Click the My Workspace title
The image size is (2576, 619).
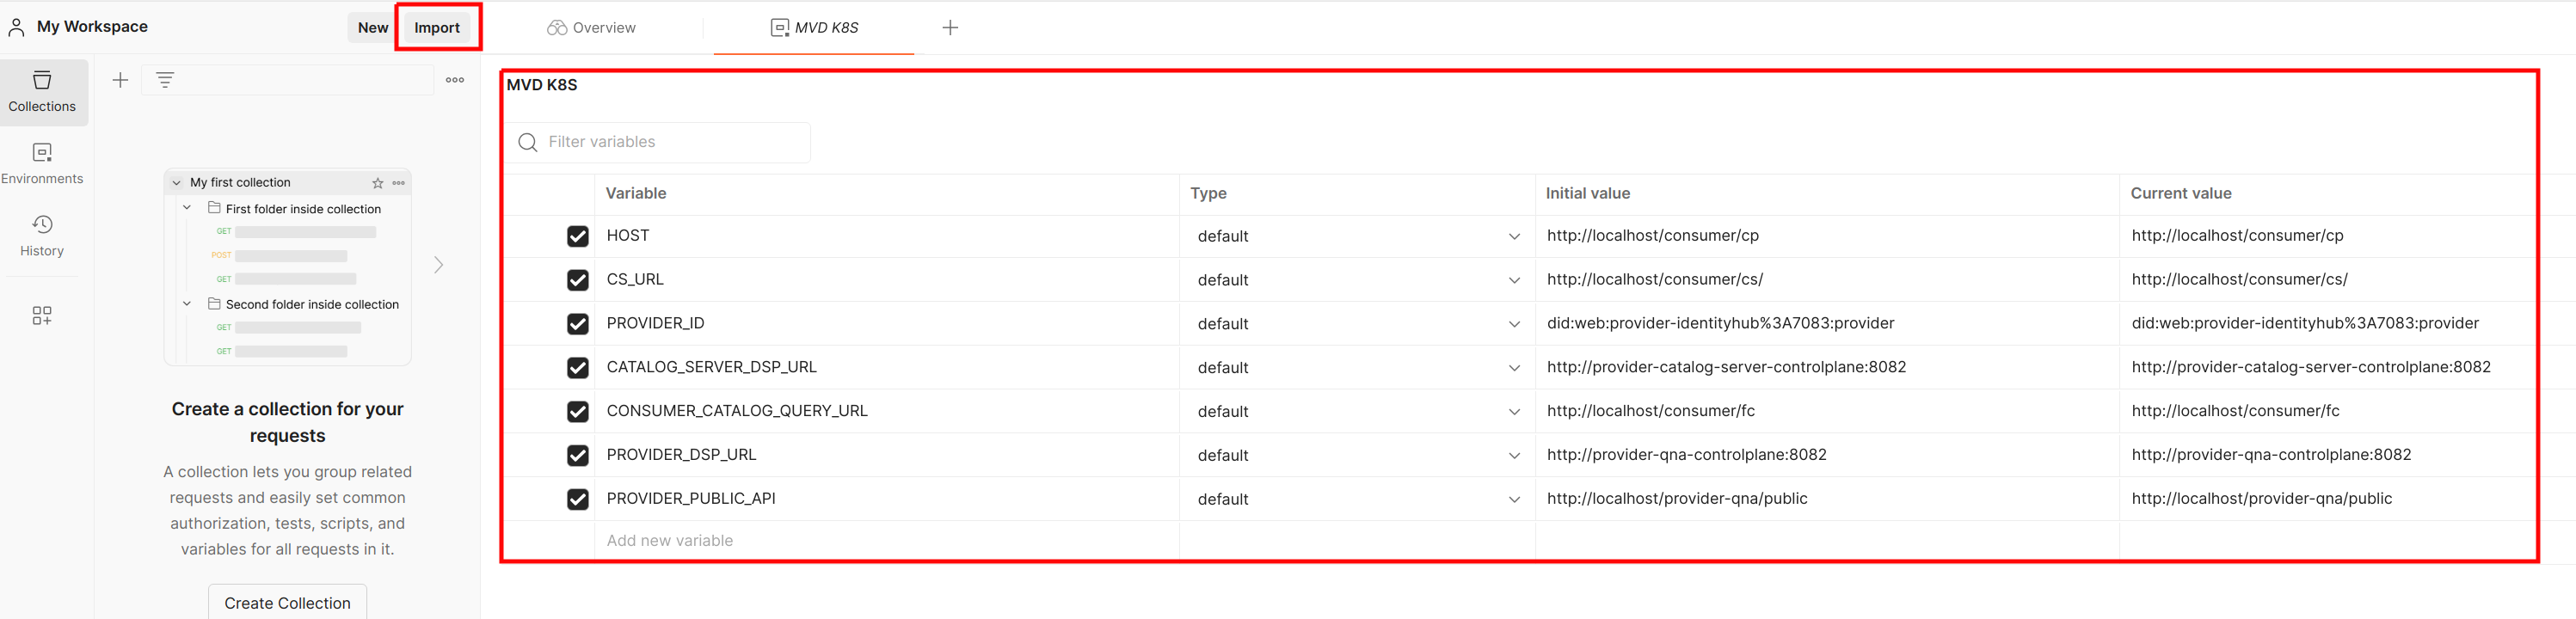(92, 27)
